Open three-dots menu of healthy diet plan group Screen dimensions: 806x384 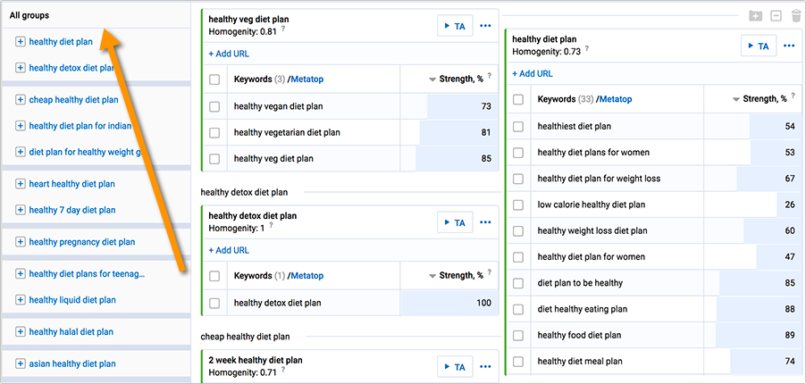[789, 46]
